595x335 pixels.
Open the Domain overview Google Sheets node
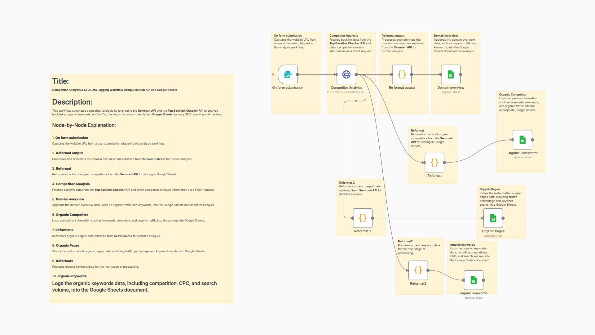[x=451, y=74]
